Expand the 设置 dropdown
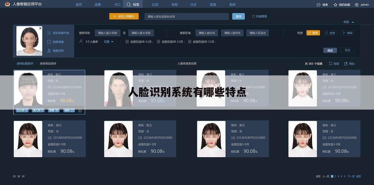The image size is (374, 185). 109,42
